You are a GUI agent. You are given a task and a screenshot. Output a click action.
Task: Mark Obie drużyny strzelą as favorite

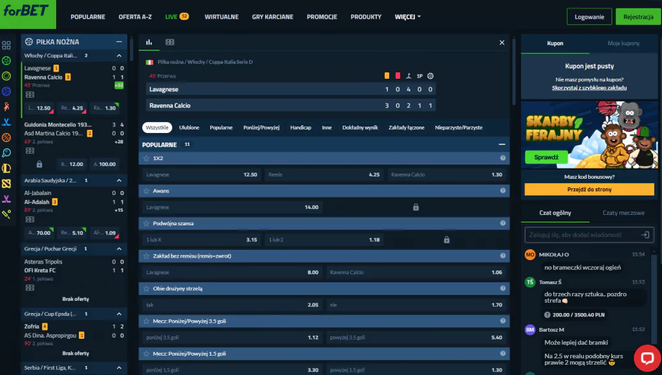tap(147, 289)
